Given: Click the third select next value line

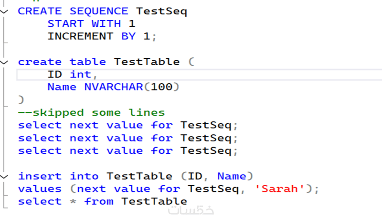Looking at the screenshot, I should pyautogui.click(x=127, y=150).
